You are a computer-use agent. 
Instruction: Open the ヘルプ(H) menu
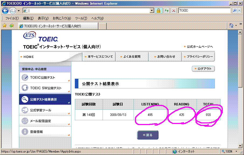click(x=97, y=18)
